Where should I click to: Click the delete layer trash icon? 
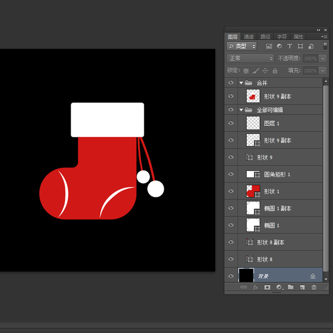click(314, 287)
